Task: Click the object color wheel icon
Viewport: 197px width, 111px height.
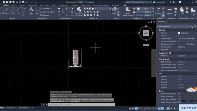Action: coord(135,9)
